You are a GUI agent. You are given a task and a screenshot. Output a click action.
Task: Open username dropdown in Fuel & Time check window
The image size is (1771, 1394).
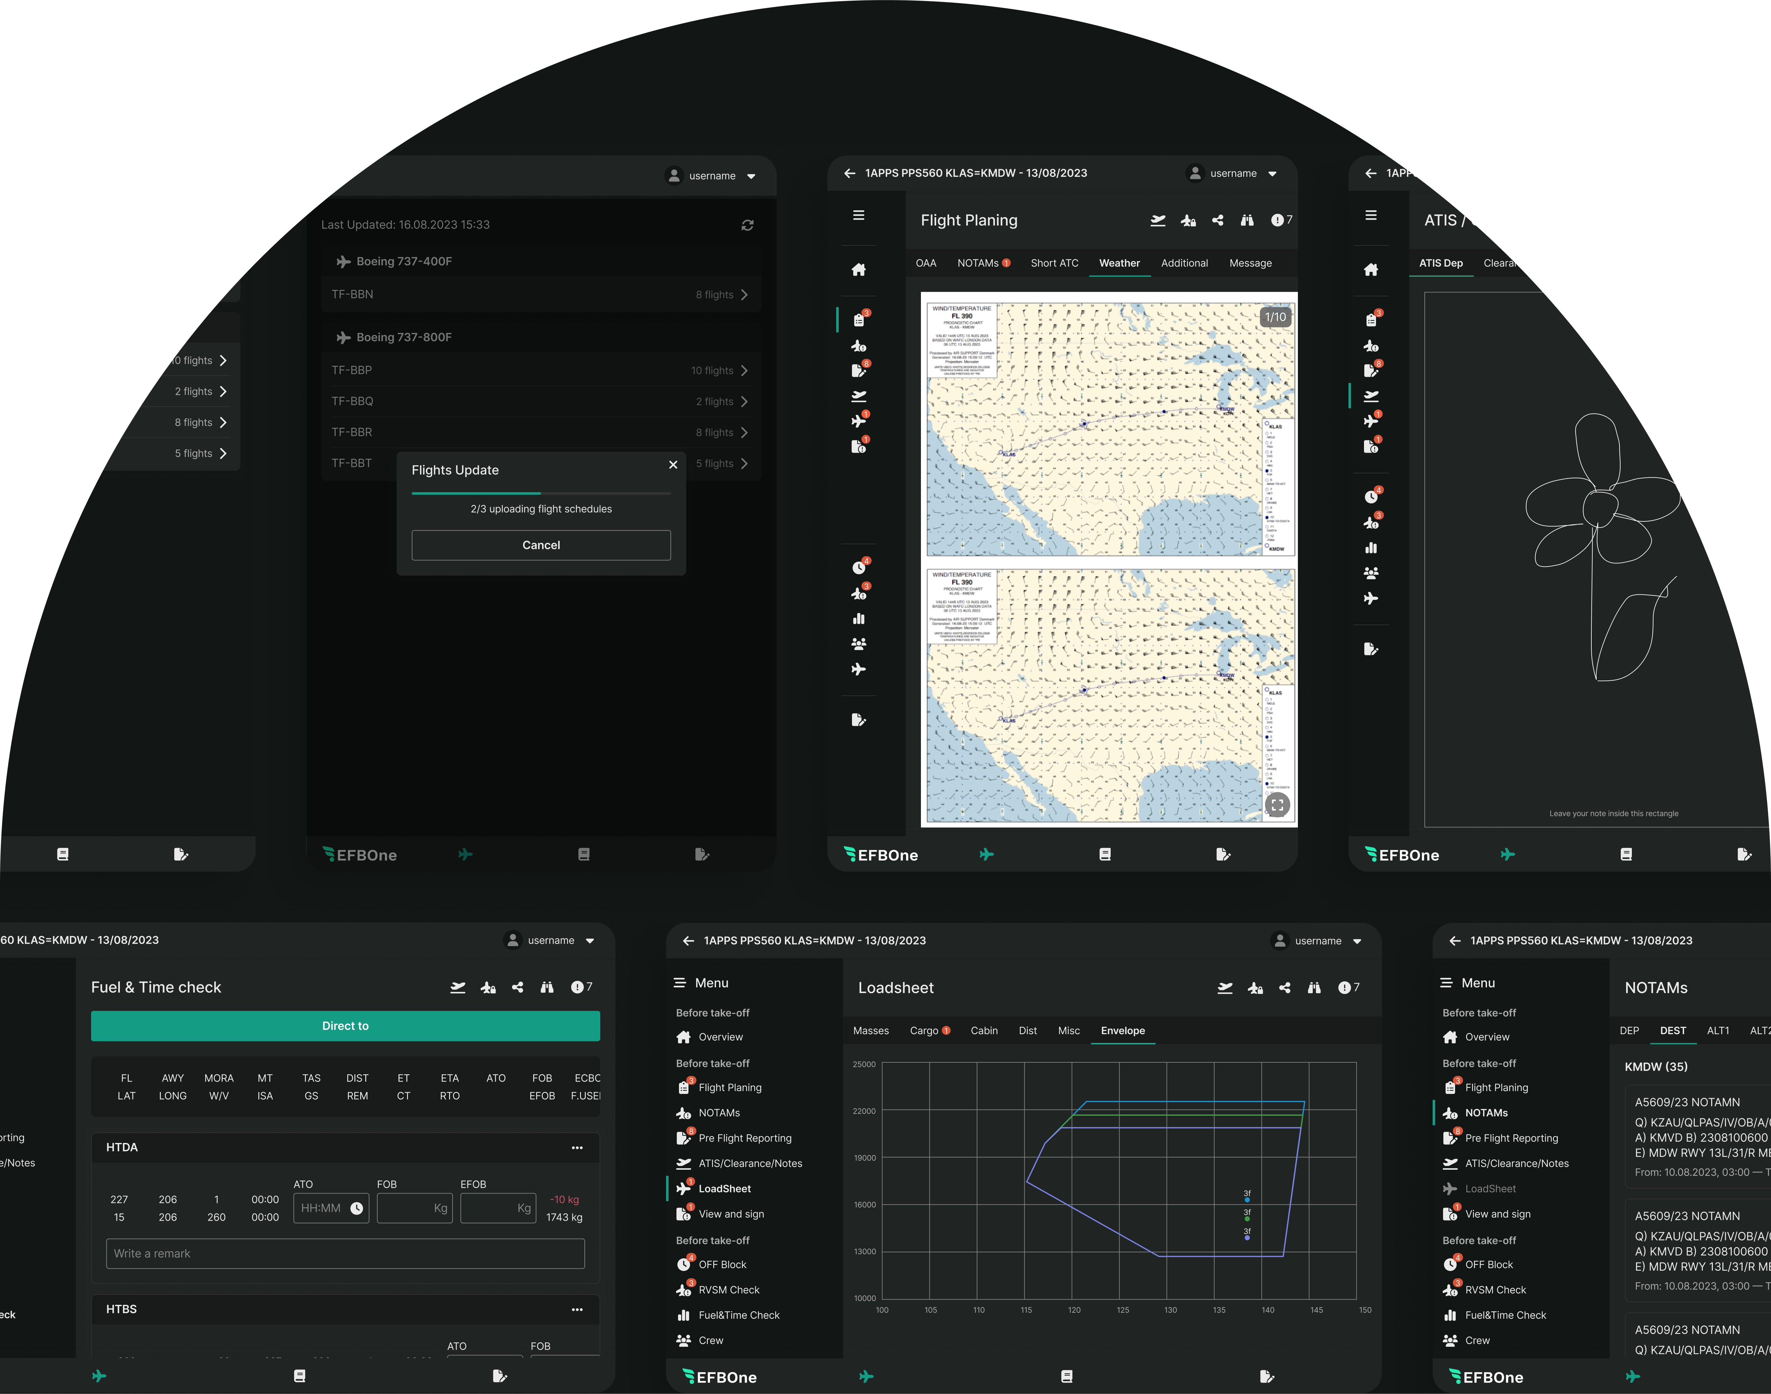pyautogui.click(x=549, y=940)
